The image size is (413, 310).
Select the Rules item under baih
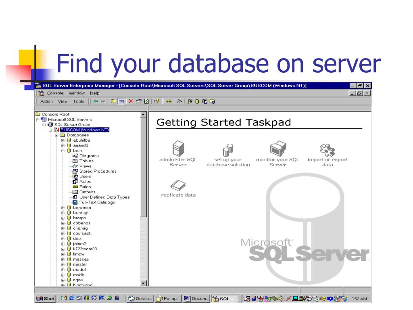coord(85,187)
